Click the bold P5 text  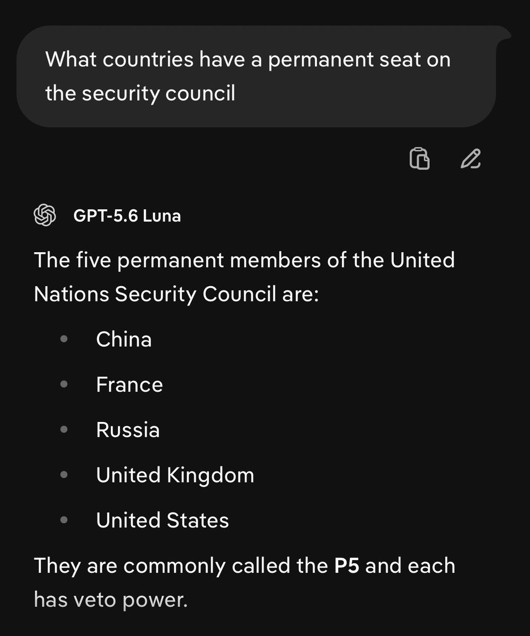pos(347,566)
